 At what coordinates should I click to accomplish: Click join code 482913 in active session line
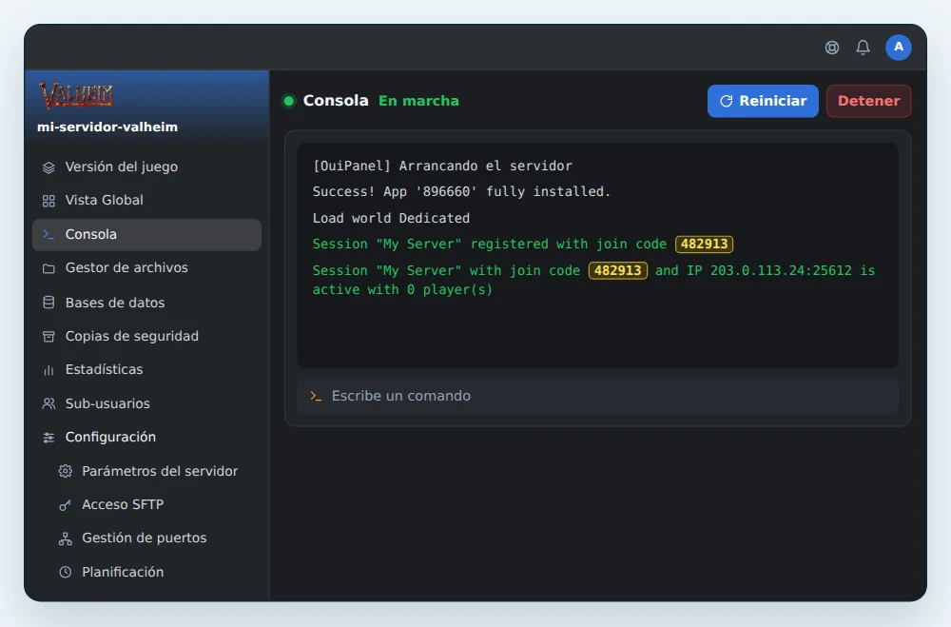617,270
